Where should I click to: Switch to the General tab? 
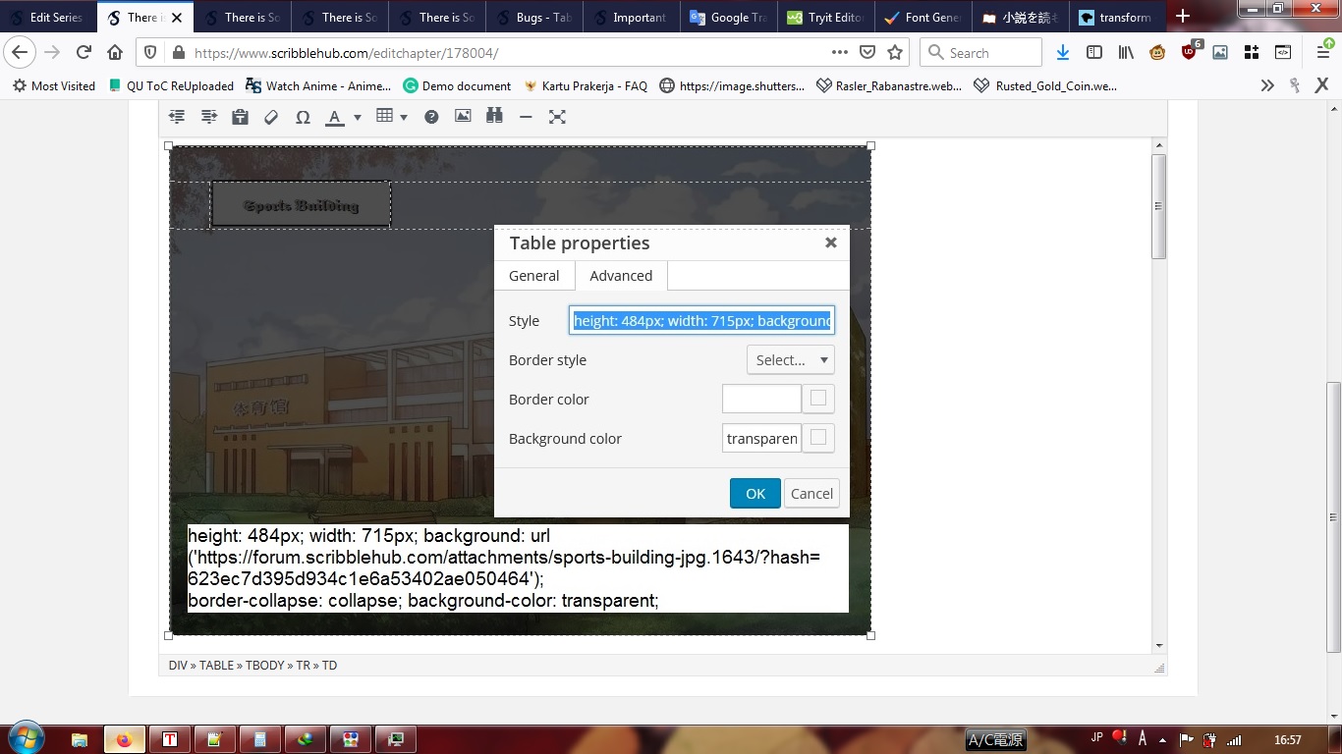tap(533, 276)
